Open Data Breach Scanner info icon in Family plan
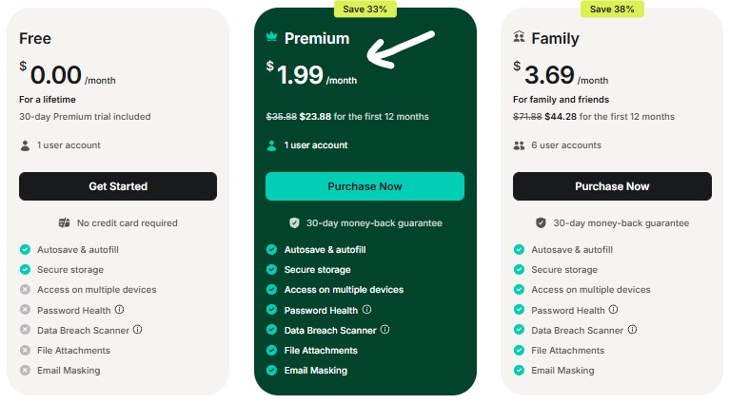 click(x=632, y=330)
